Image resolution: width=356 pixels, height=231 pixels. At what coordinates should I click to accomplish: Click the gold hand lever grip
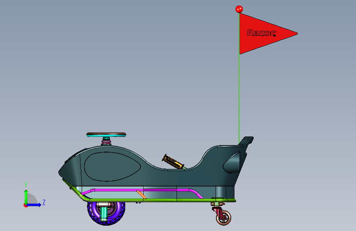pyautogui.click(x=173, y=162)
